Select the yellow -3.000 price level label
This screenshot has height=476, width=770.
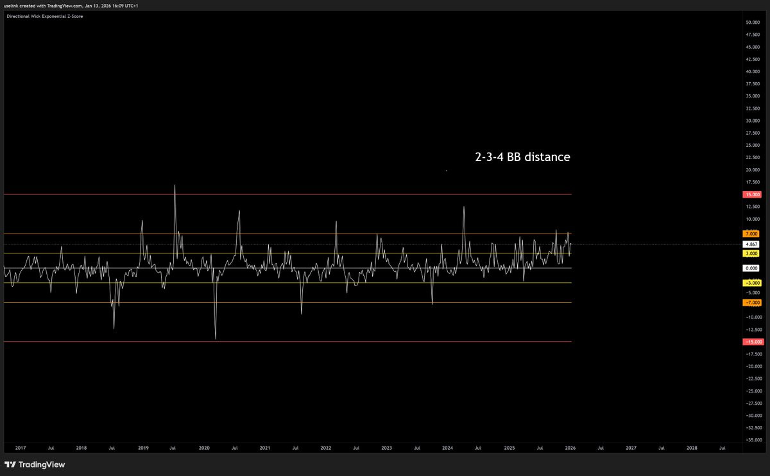point(752,283)
